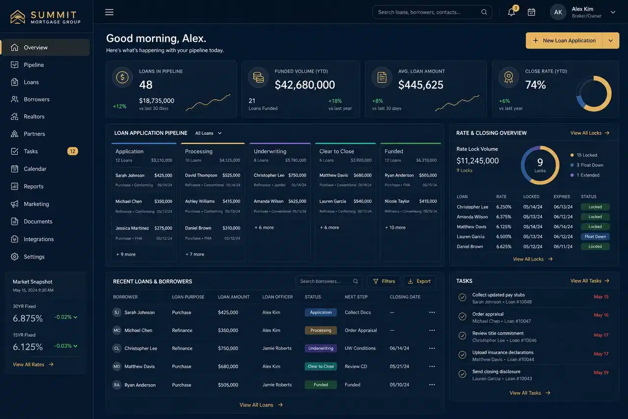Viewport: 628px width, 419px height.
Task: Click Sarah Johnson's Application status badge
Action: (321, 312)
